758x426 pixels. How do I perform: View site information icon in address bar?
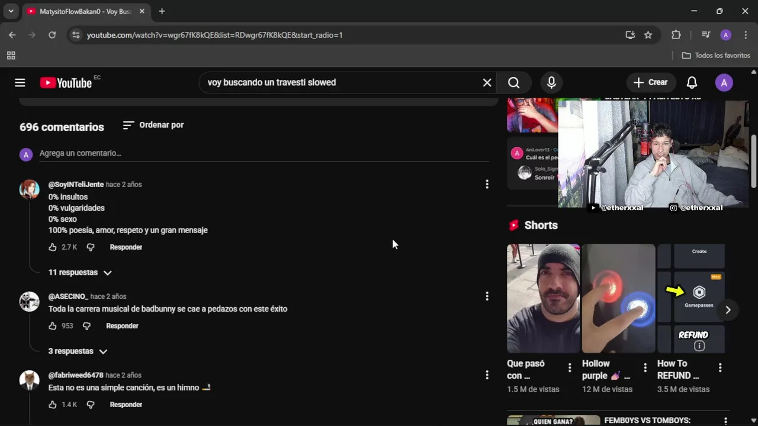click(x=76, y=35)
